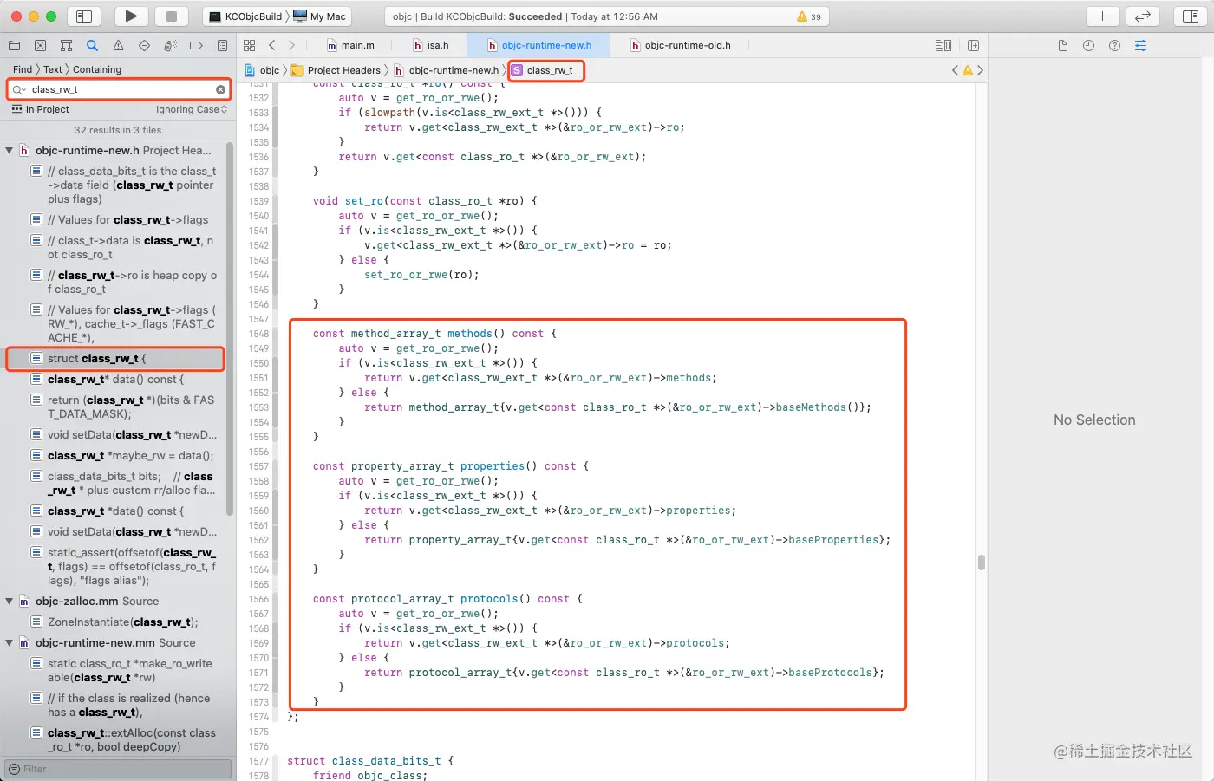Screen dimensions: 1214x781
Task: Focus the class_rw_t search field
Action: pos(119,89)
